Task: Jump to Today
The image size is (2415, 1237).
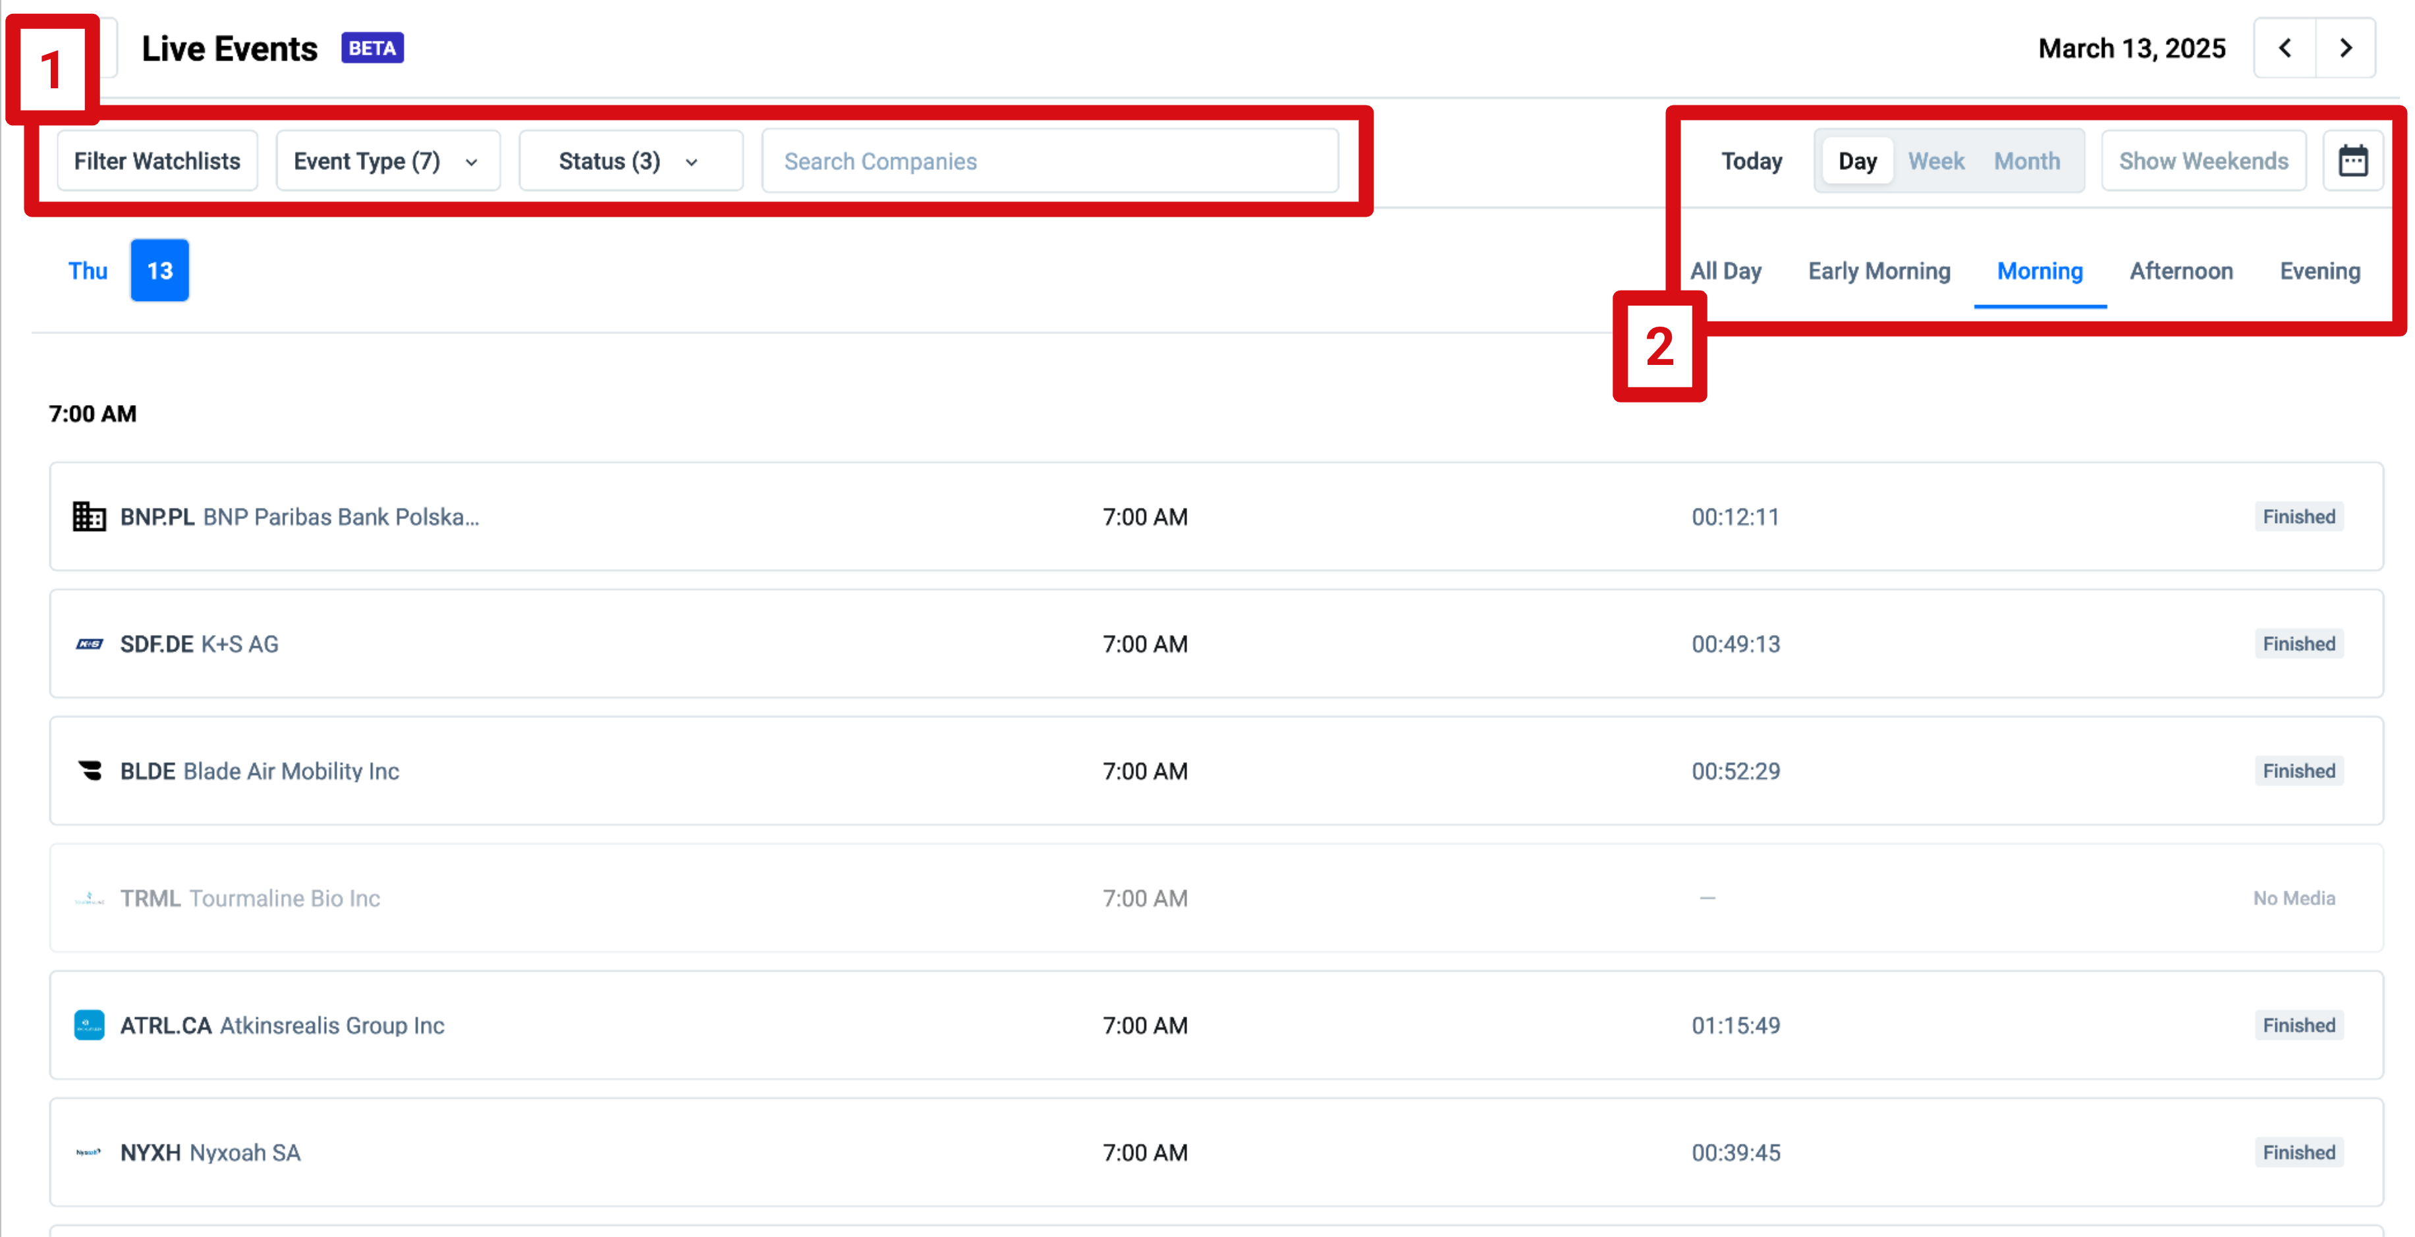Action: [1751, 161]
